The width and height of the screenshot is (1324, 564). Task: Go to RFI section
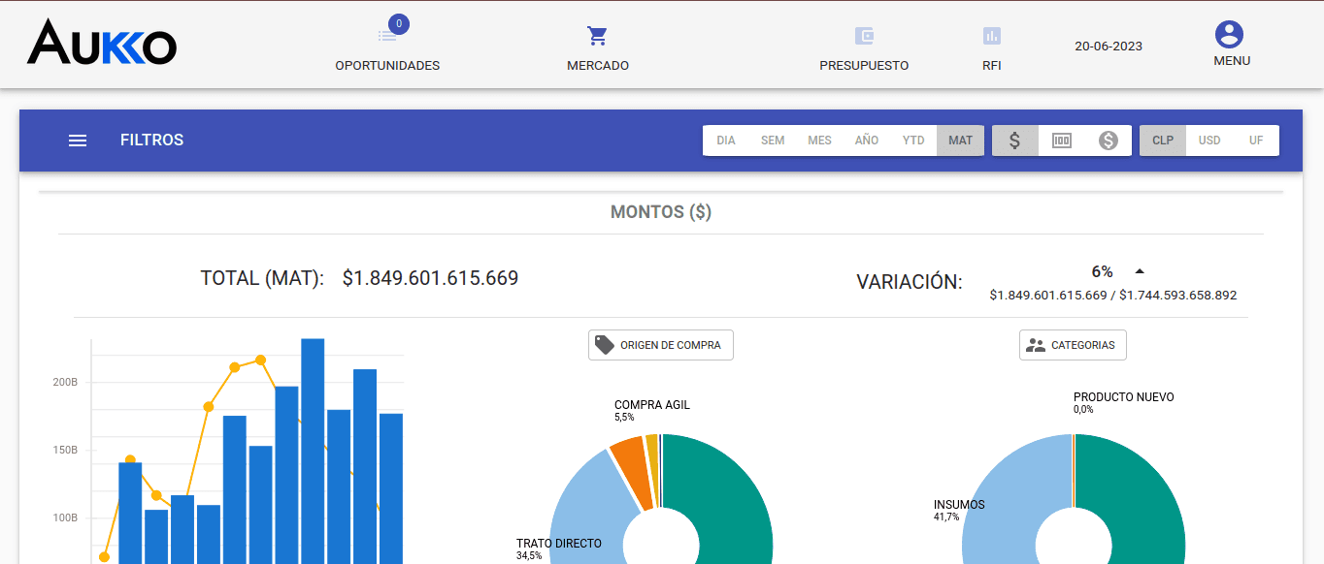tap(991, 66)
